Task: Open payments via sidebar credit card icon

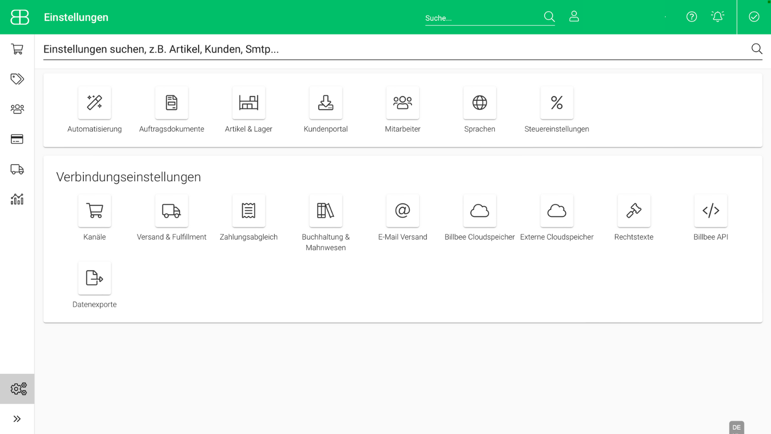Action: pos(17,139)
